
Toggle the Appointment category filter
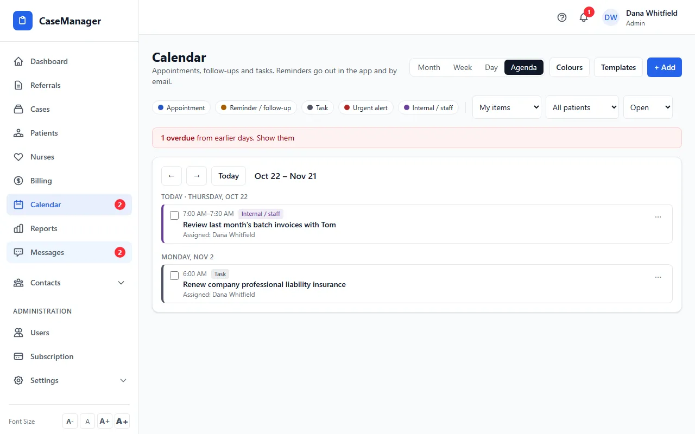(x=181, y=107)
